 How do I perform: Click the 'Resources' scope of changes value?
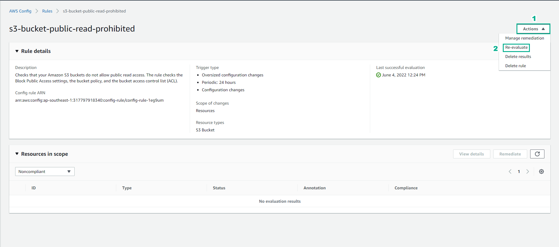pos(205,111)
